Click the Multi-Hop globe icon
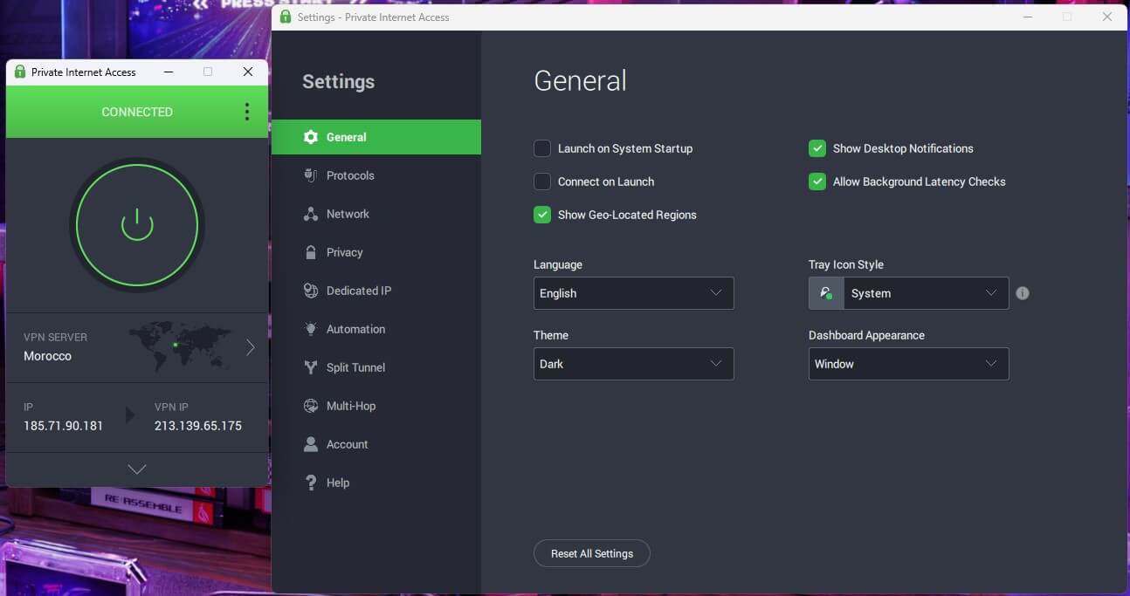Image resolution: width=1130 pixels, height=596 pixels. tap(310, 406)
